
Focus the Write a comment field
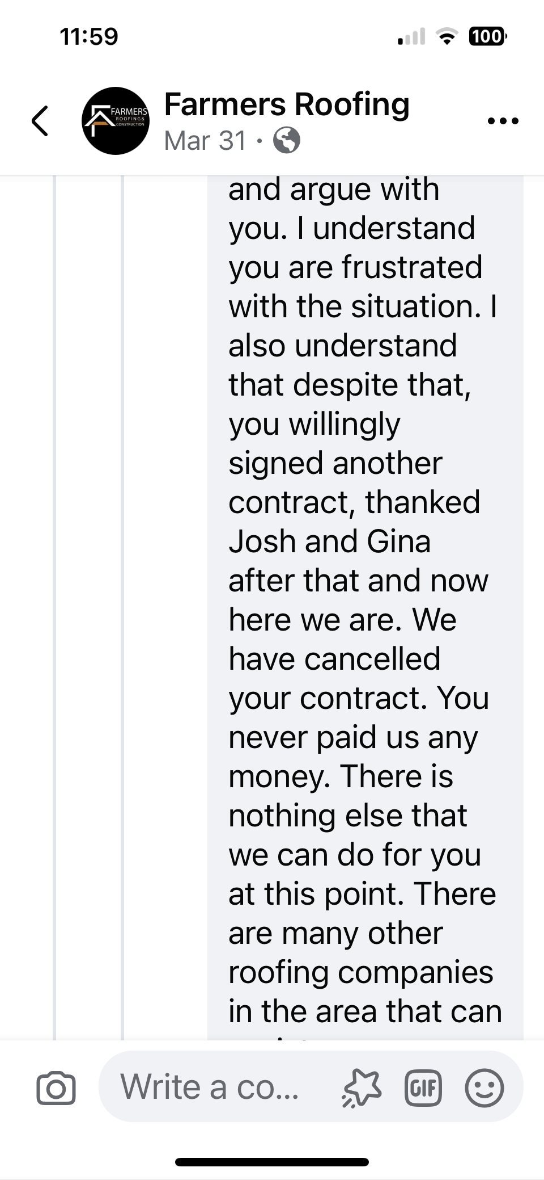(x=210, y=1087)
